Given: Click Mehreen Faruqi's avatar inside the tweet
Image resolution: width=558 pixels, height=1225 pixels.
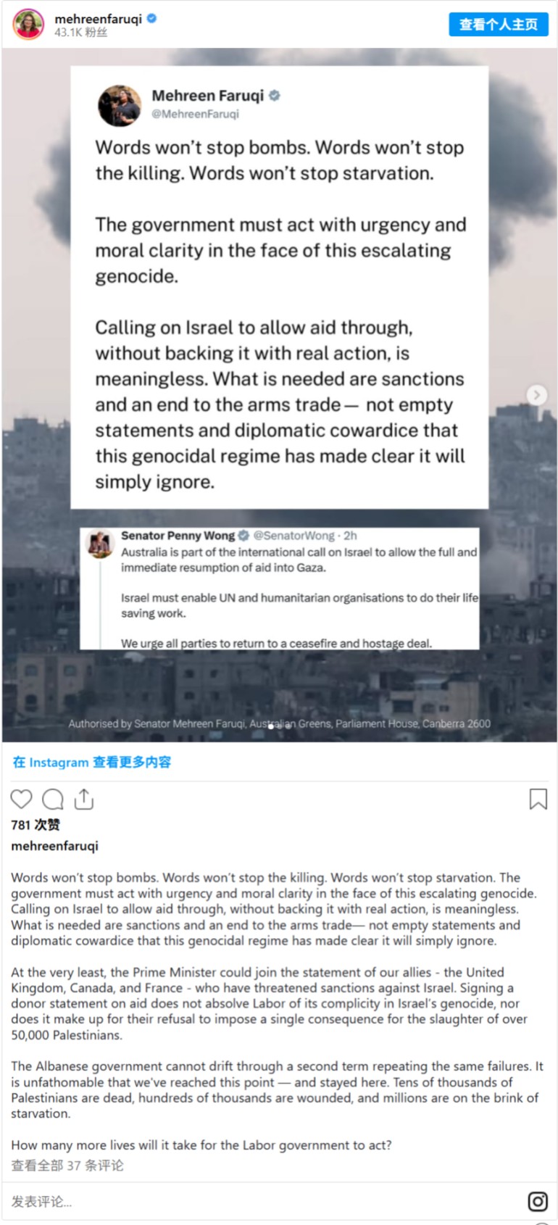Looking at the screenshot, I should click(x=120, y=105).
